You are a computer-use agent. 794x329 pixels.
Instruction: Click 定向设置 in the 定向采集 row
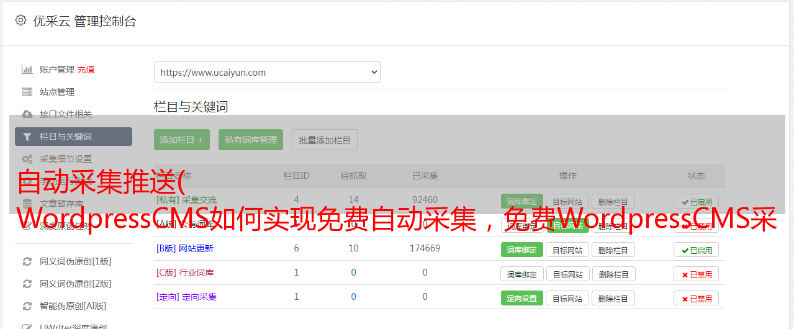(522, 298)
